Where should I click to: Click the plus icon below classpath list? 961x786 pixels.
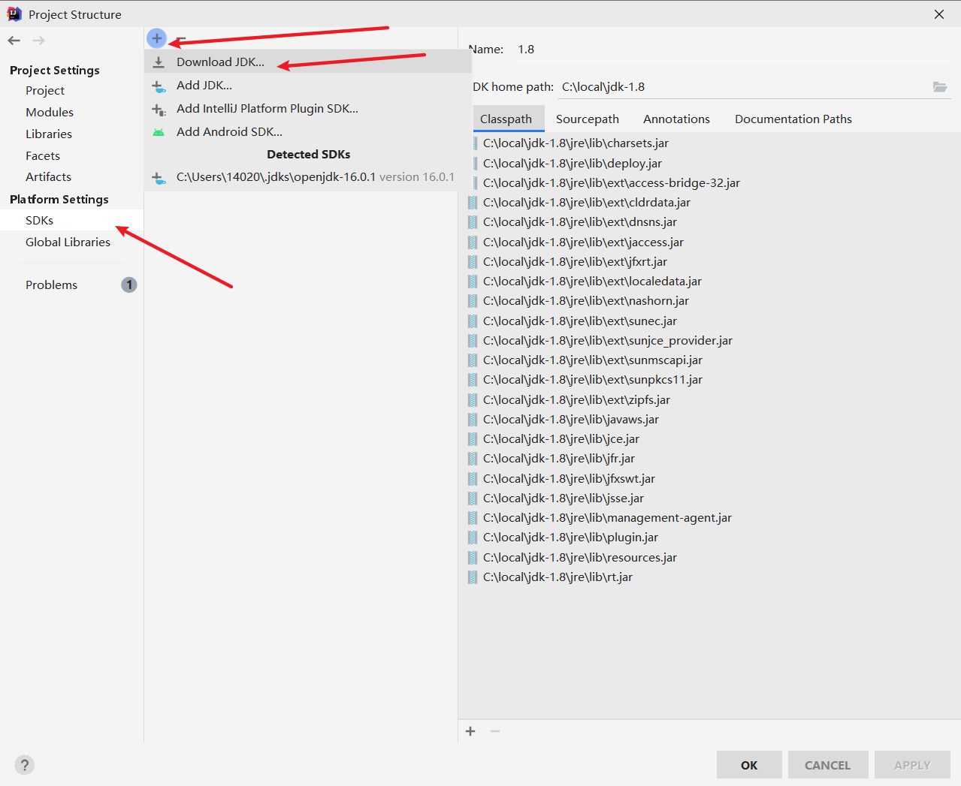tap(470, 731)
